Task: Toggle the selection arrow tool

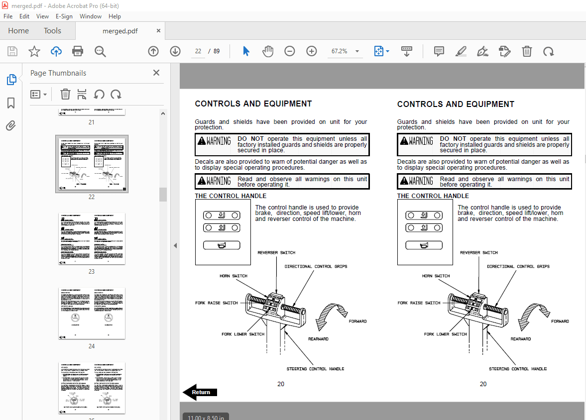Action: click(x=245, y=51)
